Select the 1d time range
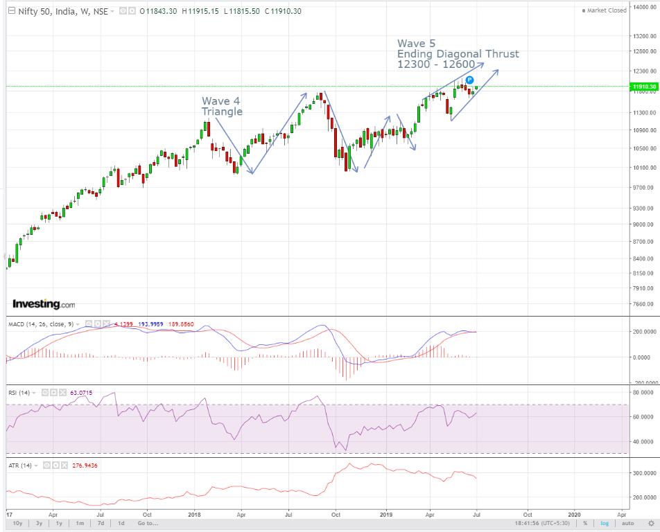The width and height of the screenshot is (660, 532). pos(121,523)
